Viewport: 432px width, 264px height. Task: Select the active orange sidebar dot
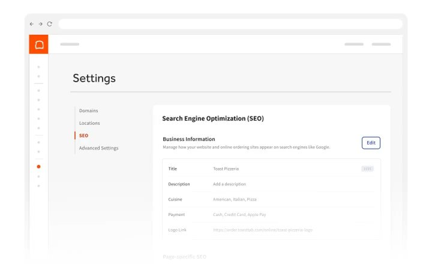(x=38, y=166)
